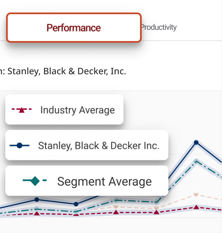This screenshot has width=222, height=233.
Task: Toggle Segment Average series visibility
Action: [104, 181]
